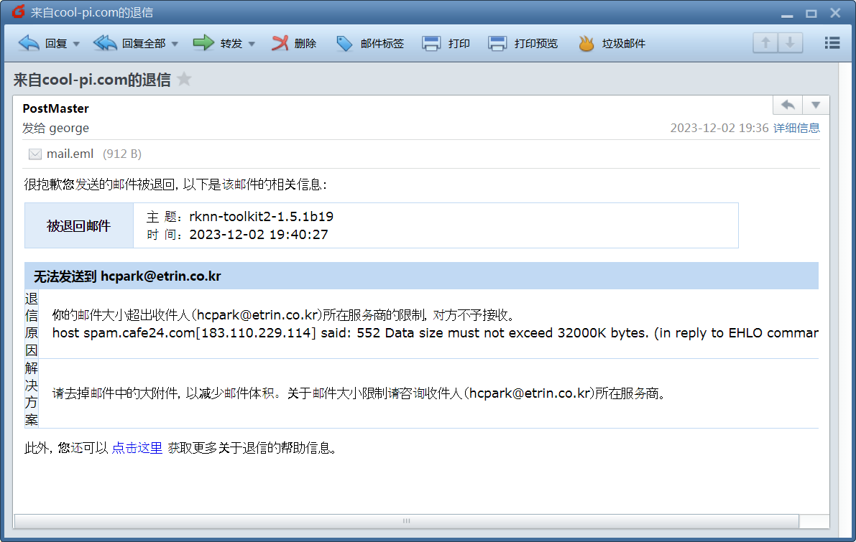Viewport: 856px width, 542px height.
Task: Open the mail.eml attachment
Action: pyautogui.click(x=70, y=154)
